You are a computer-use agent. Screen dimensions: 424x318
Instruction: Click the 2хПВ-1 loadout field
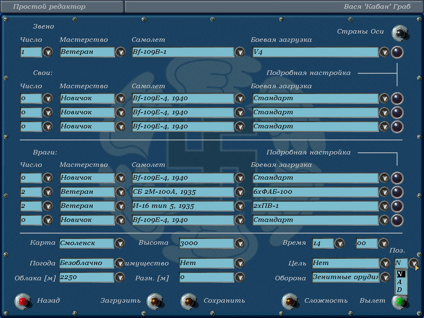click(x=315, y=206)
